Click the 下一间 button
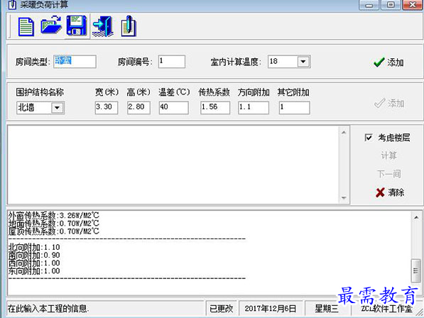The width and height of the screenshot is (424, 318). [x=389, y=174]
